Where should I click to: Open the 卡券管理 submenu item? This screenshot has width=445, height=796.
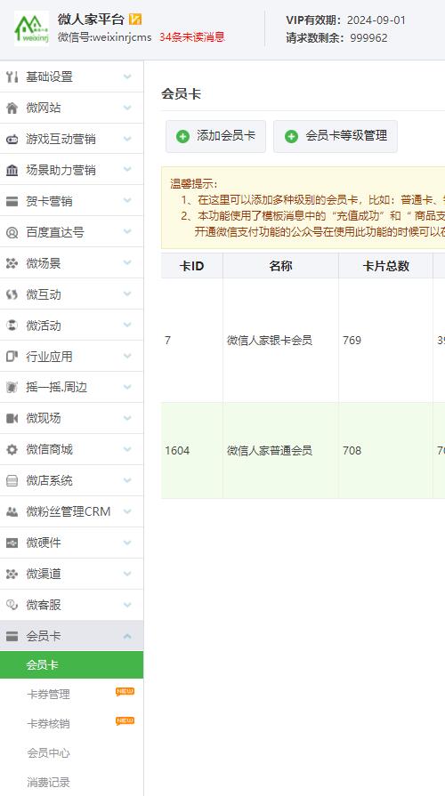(48, 695)
